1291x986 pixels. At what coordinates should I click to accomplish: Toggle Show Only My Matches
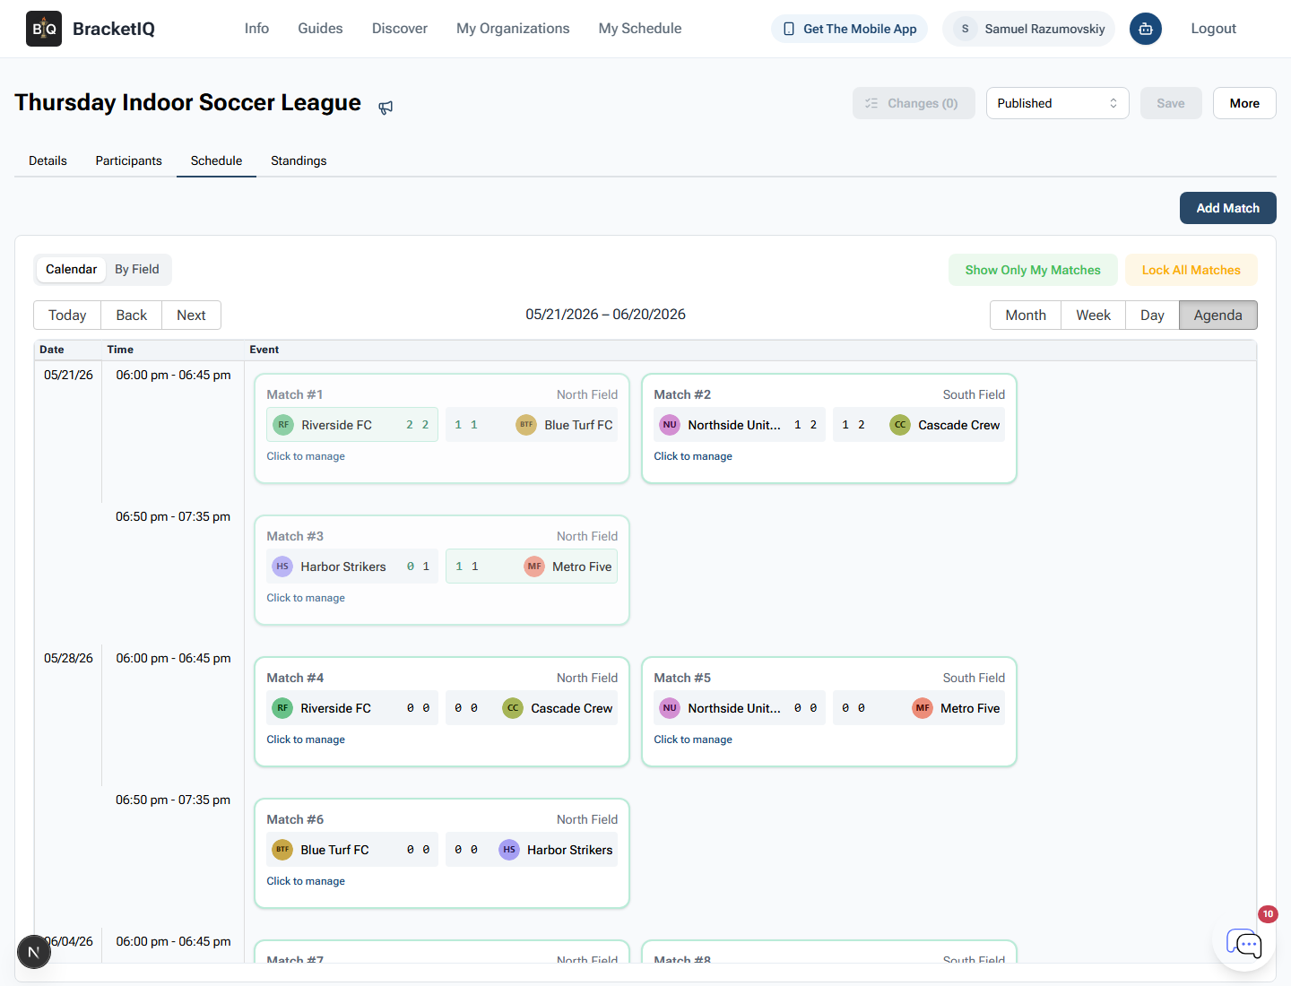[x=1033, y=270]
